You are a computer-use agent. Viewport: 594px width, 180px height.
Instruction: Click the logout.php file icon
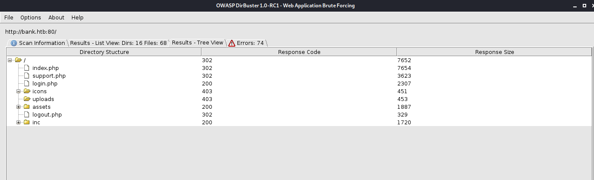pos(26,115)
